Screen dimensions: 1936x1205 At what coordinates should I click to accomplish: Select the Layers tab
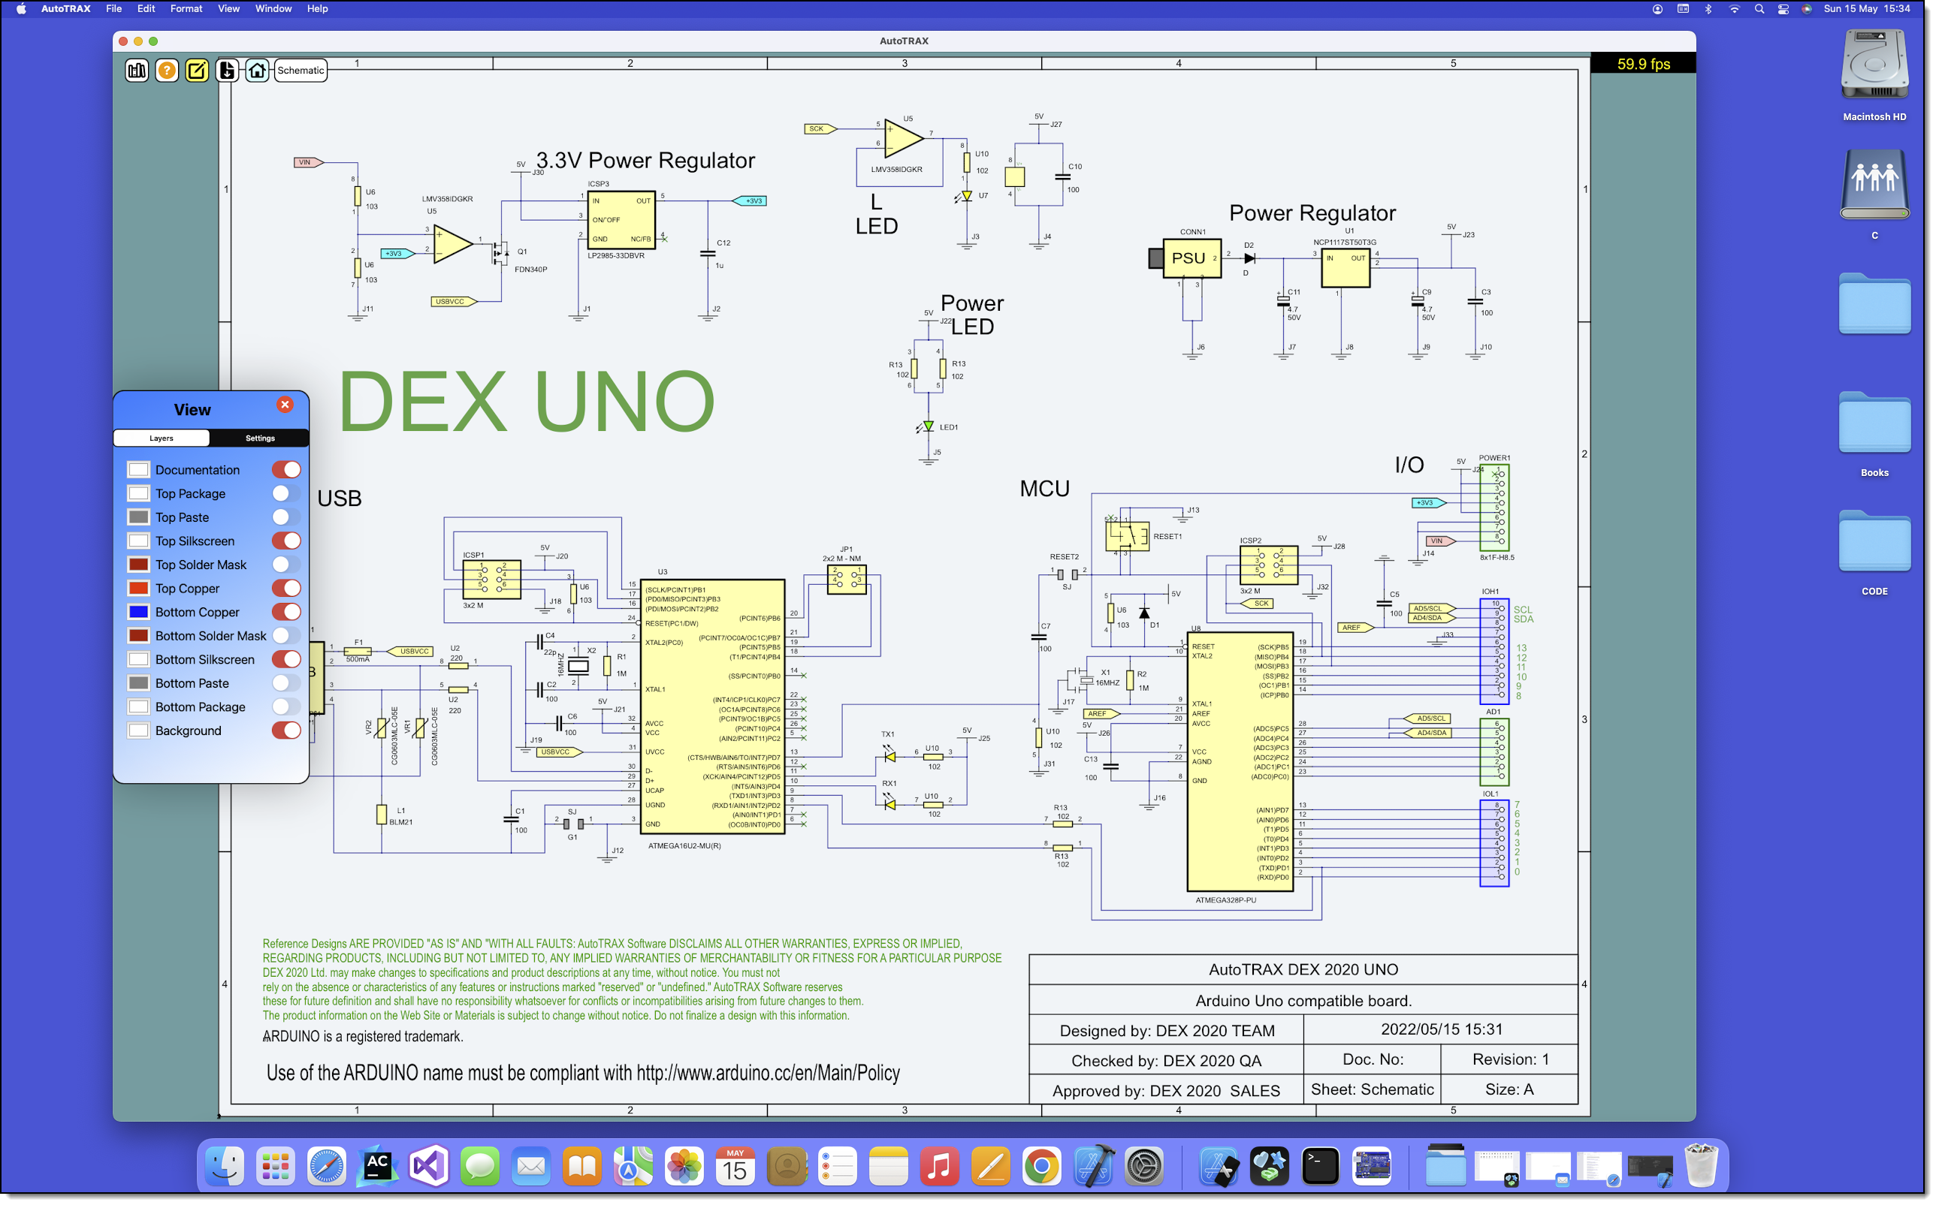[161, 438]
